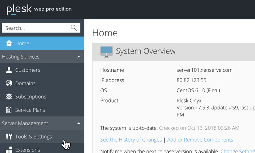
Task: Click the 'The system is up-to-date' text
Action: click(129, 128)
